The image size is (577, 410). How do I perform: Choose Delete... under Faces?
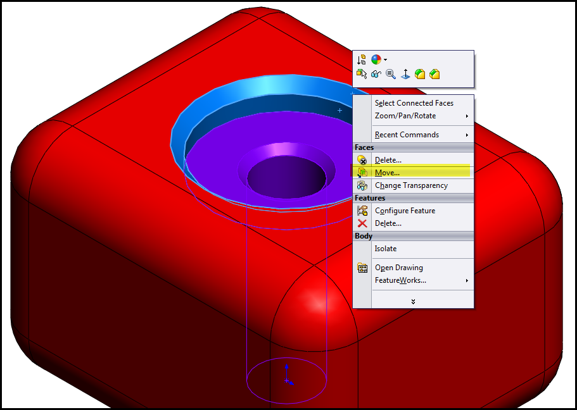[414, 160]
